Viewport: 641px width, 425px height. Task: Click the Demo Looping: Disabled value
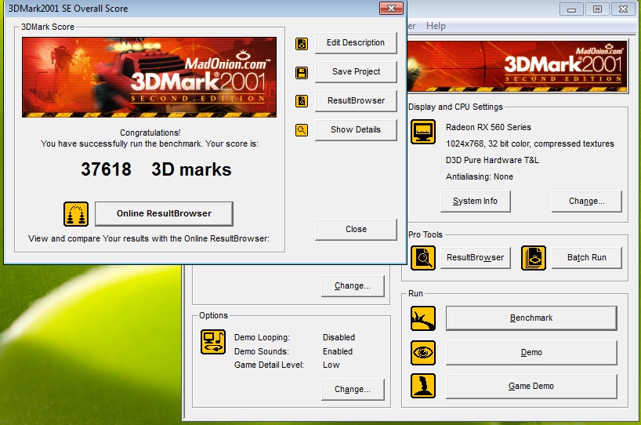point(339,337)
